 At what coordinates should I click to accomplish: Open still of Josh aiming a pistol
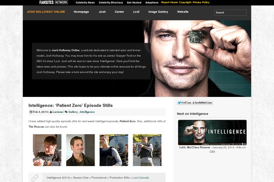[x=47, y=150]
